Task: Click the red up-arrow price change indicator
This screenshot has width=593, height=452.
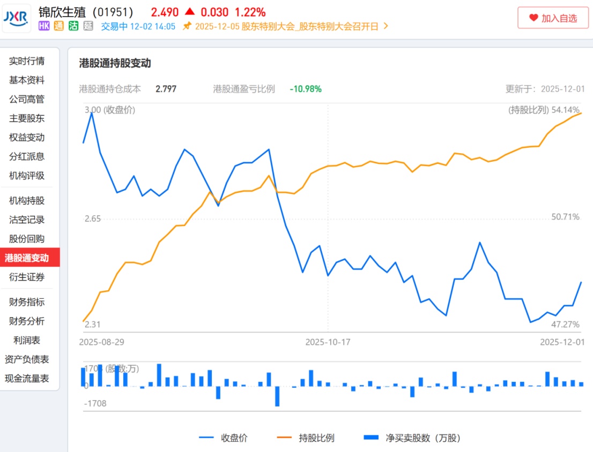Action: tap(189, 12)
